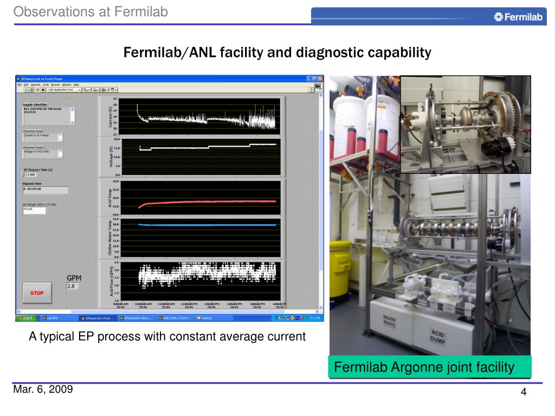Click the Characters Read 2 voltage field

42,153
